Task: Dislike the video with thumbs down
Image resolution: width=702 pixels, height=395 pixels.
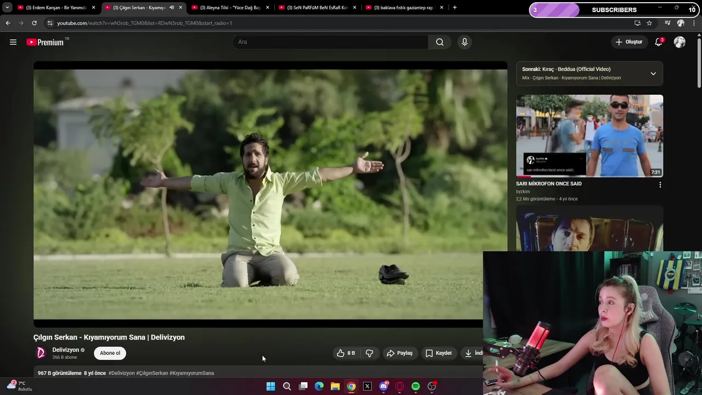Action: tap(369, 353)
